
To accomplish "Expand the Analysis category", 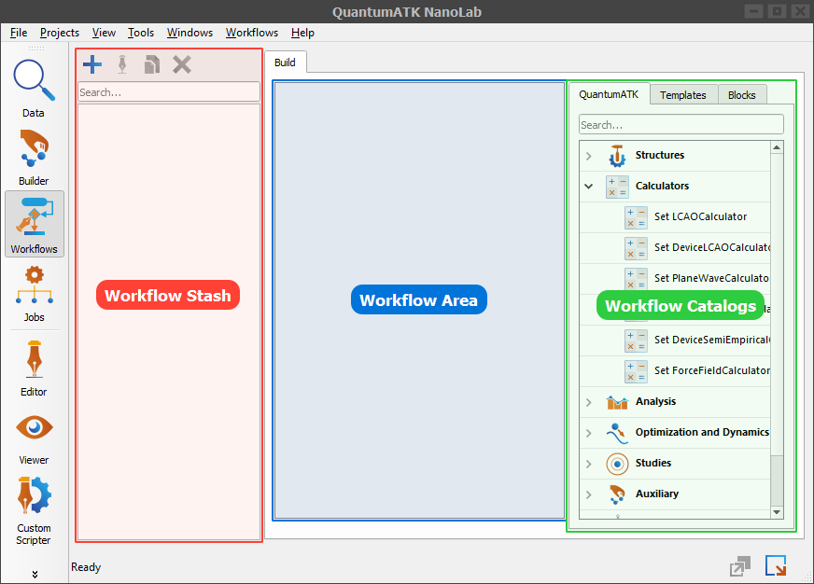I will click(x=589, y=402).
